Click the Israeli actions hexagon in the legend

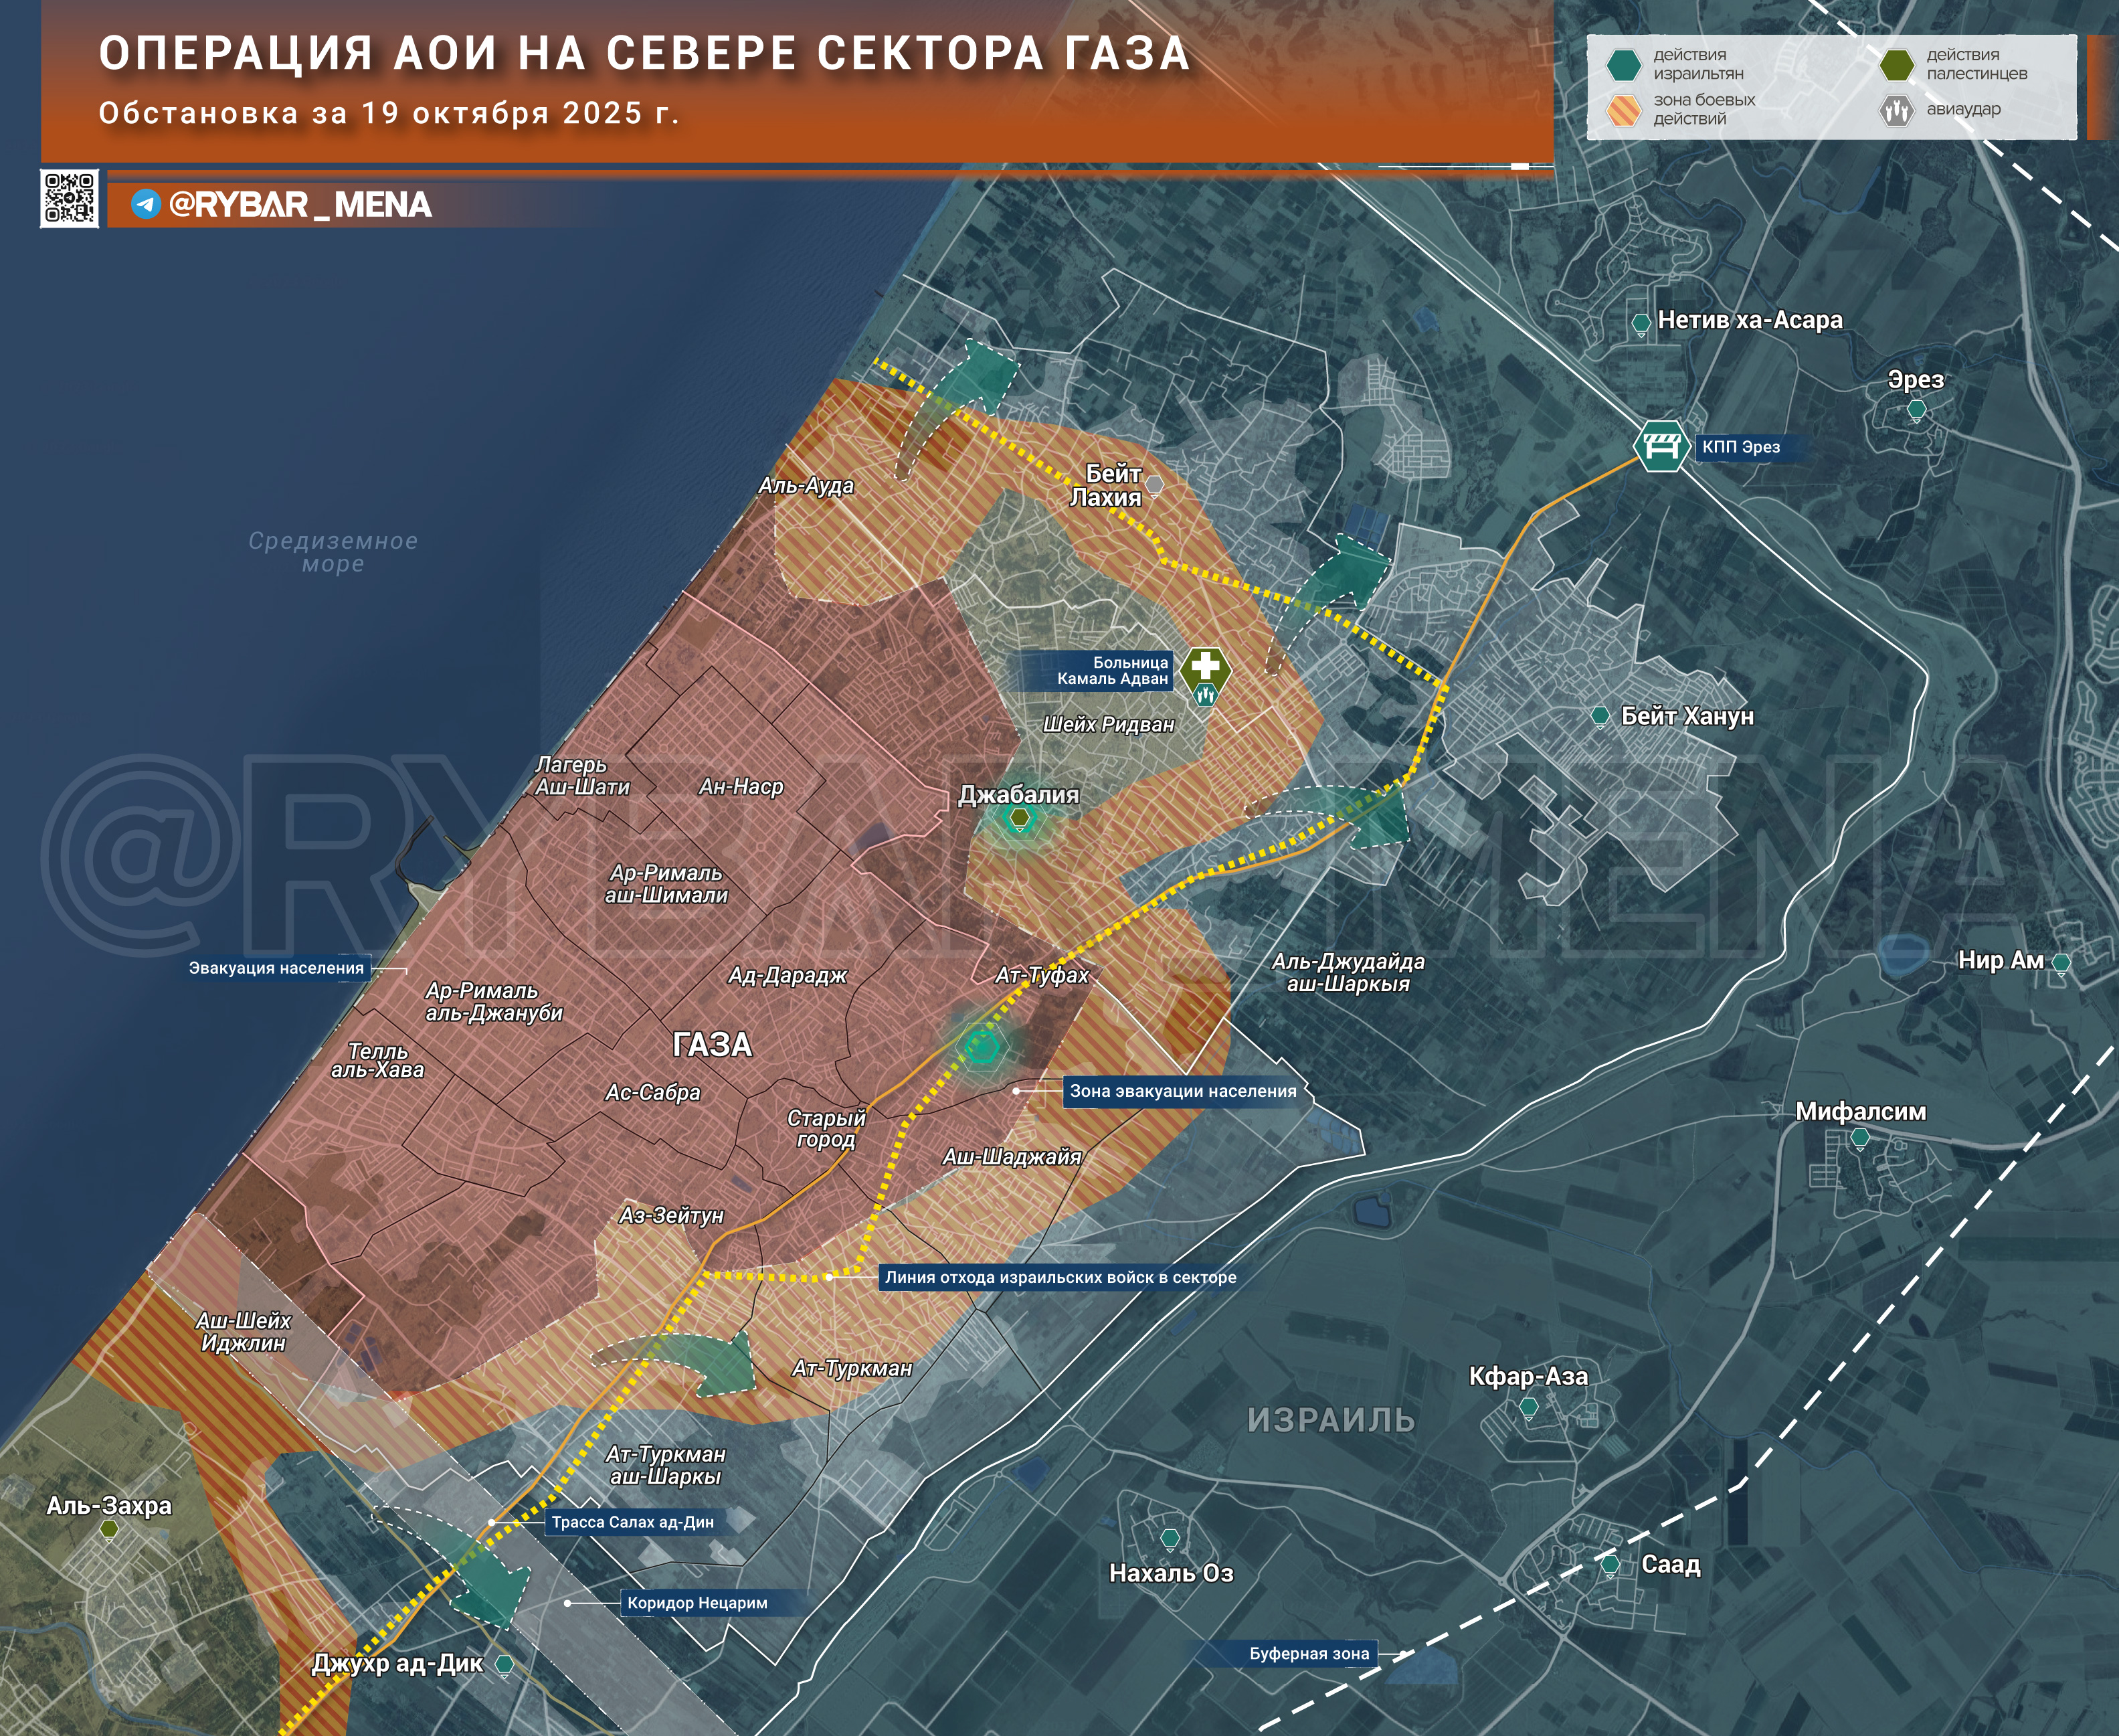click(1623, 65)
